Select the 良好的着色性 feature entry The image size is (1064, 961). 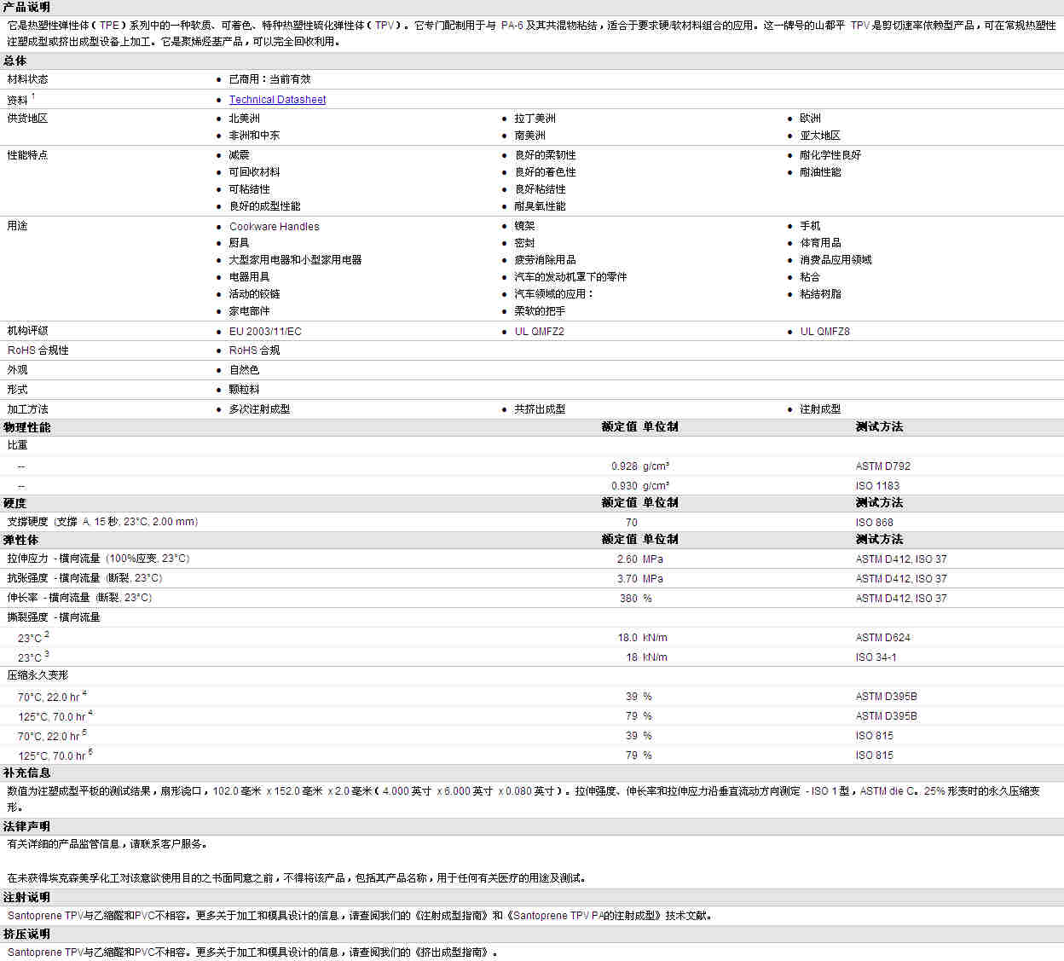point(546,172)
